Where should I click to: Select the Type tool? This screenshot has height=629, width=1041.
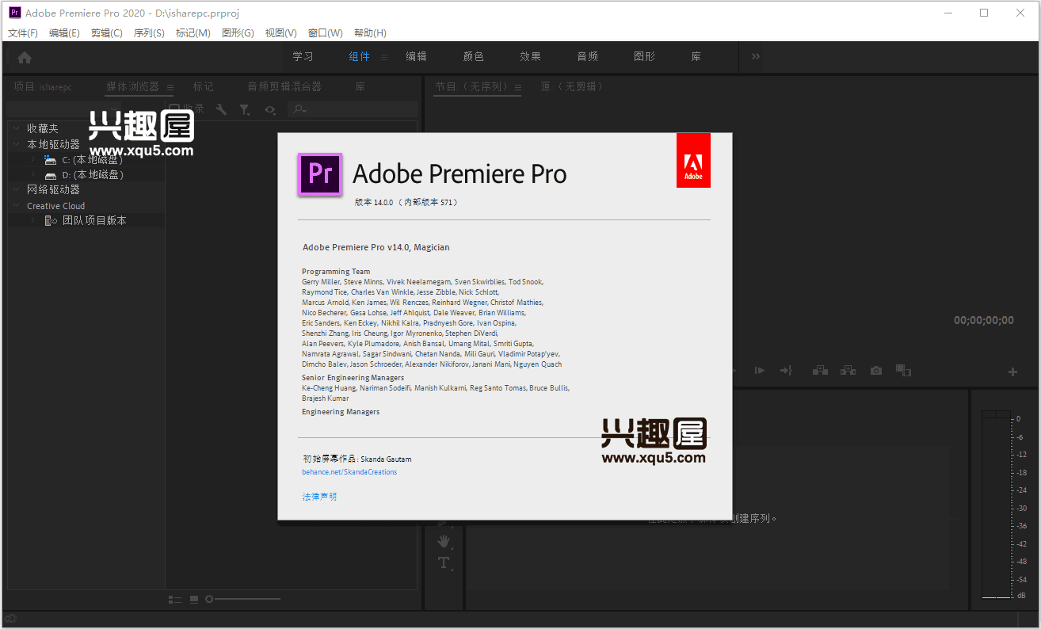pos(444,563)
